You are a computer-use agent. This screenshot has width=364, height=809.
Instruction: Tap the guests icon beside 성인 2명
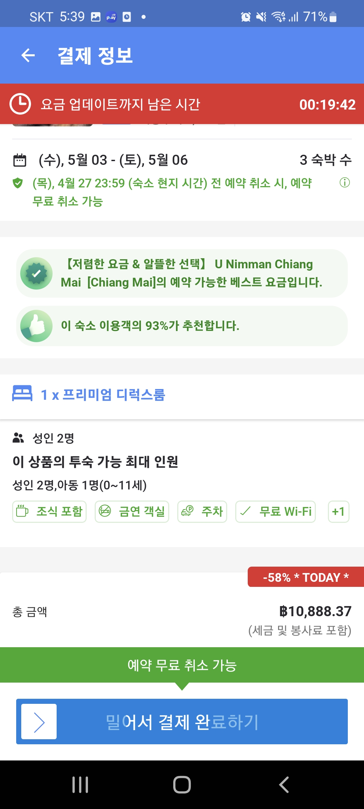(x=18, y=438)
